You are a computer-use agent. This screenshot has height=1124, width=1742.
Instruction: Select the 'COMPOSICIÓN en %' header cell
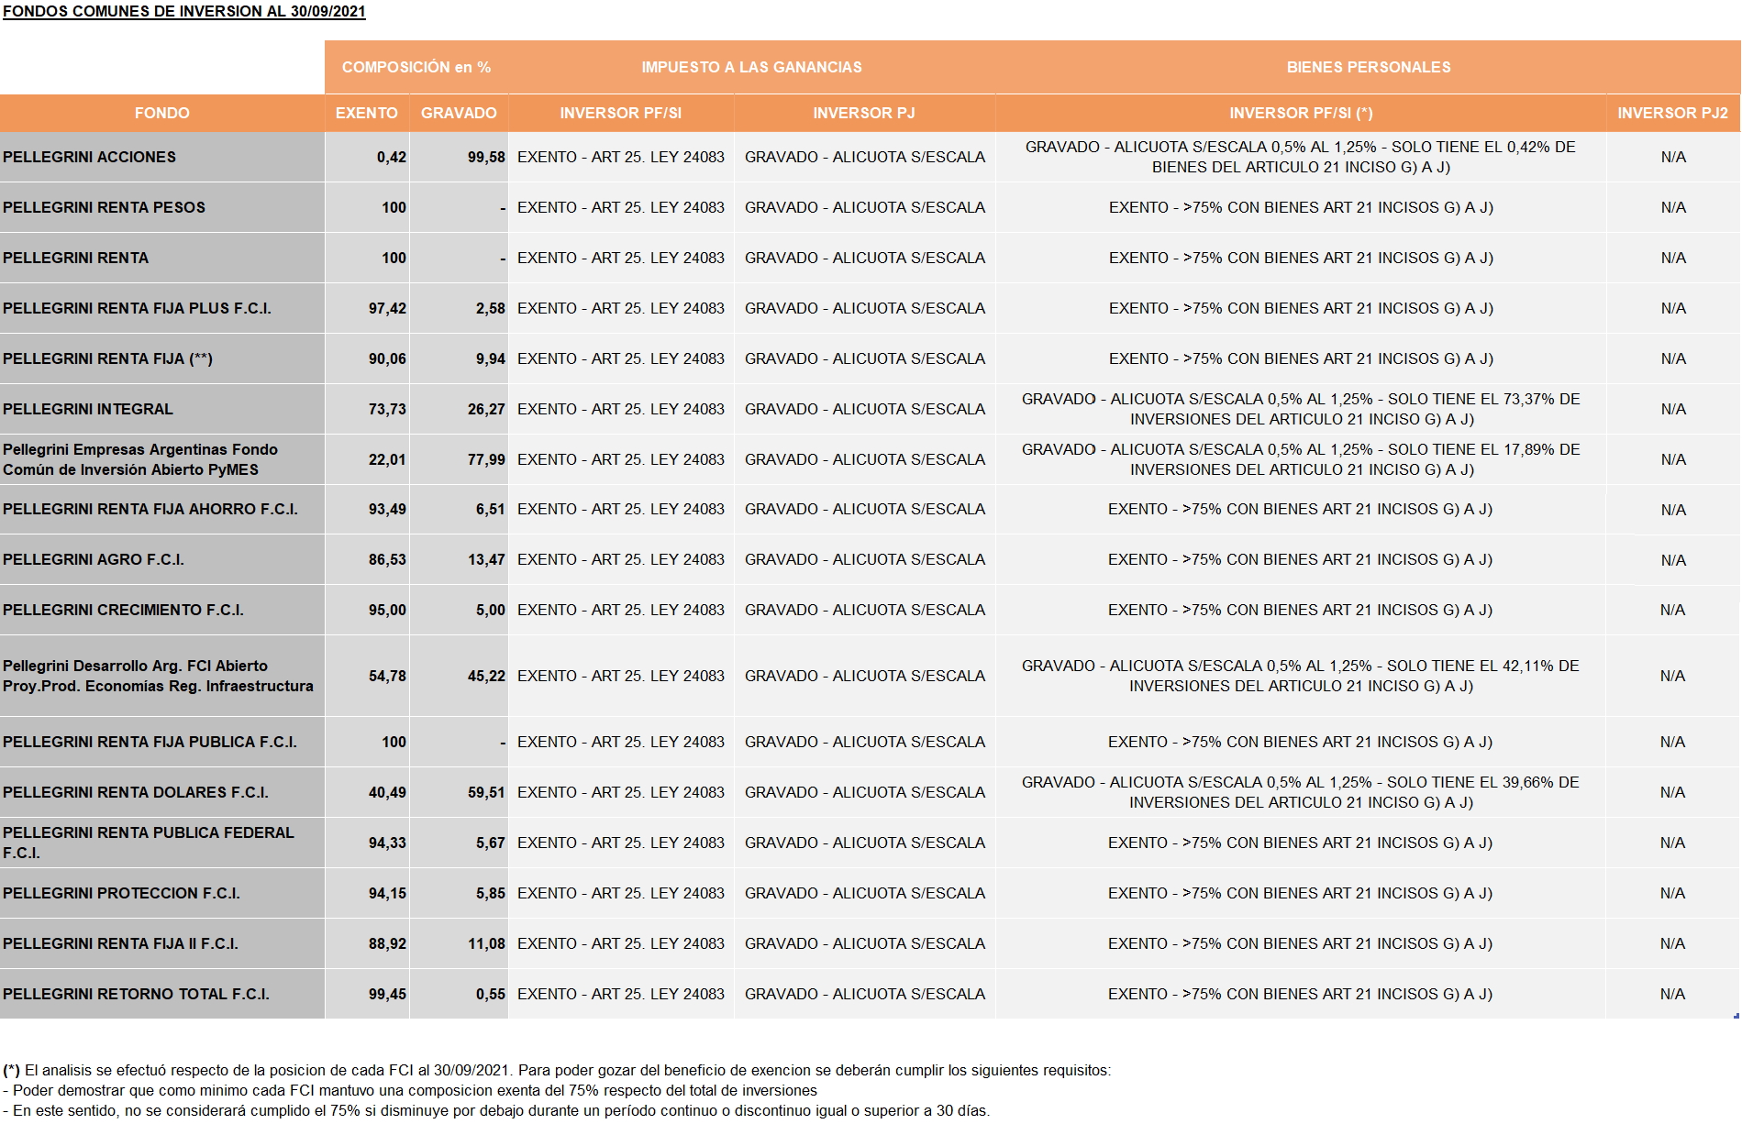tap(416, 67)
